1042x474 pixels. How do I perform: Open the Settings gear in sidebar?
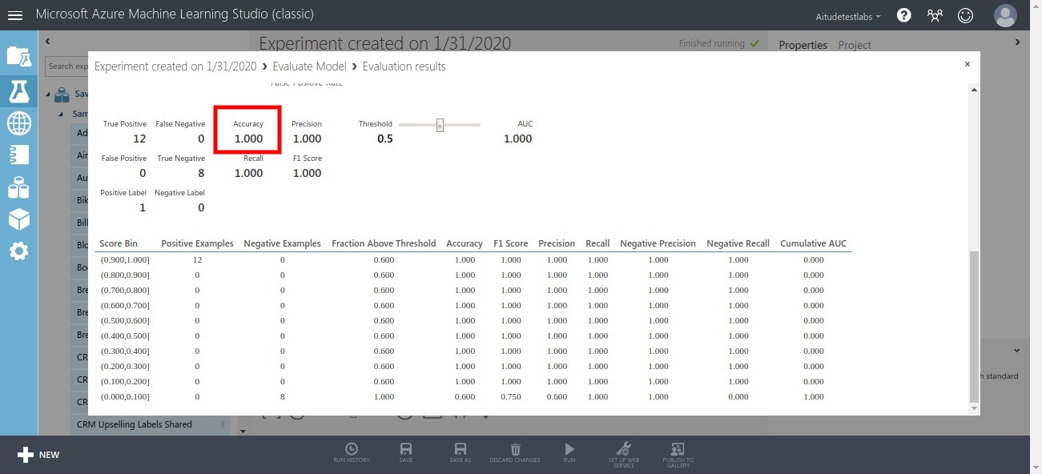coord(18,251)
